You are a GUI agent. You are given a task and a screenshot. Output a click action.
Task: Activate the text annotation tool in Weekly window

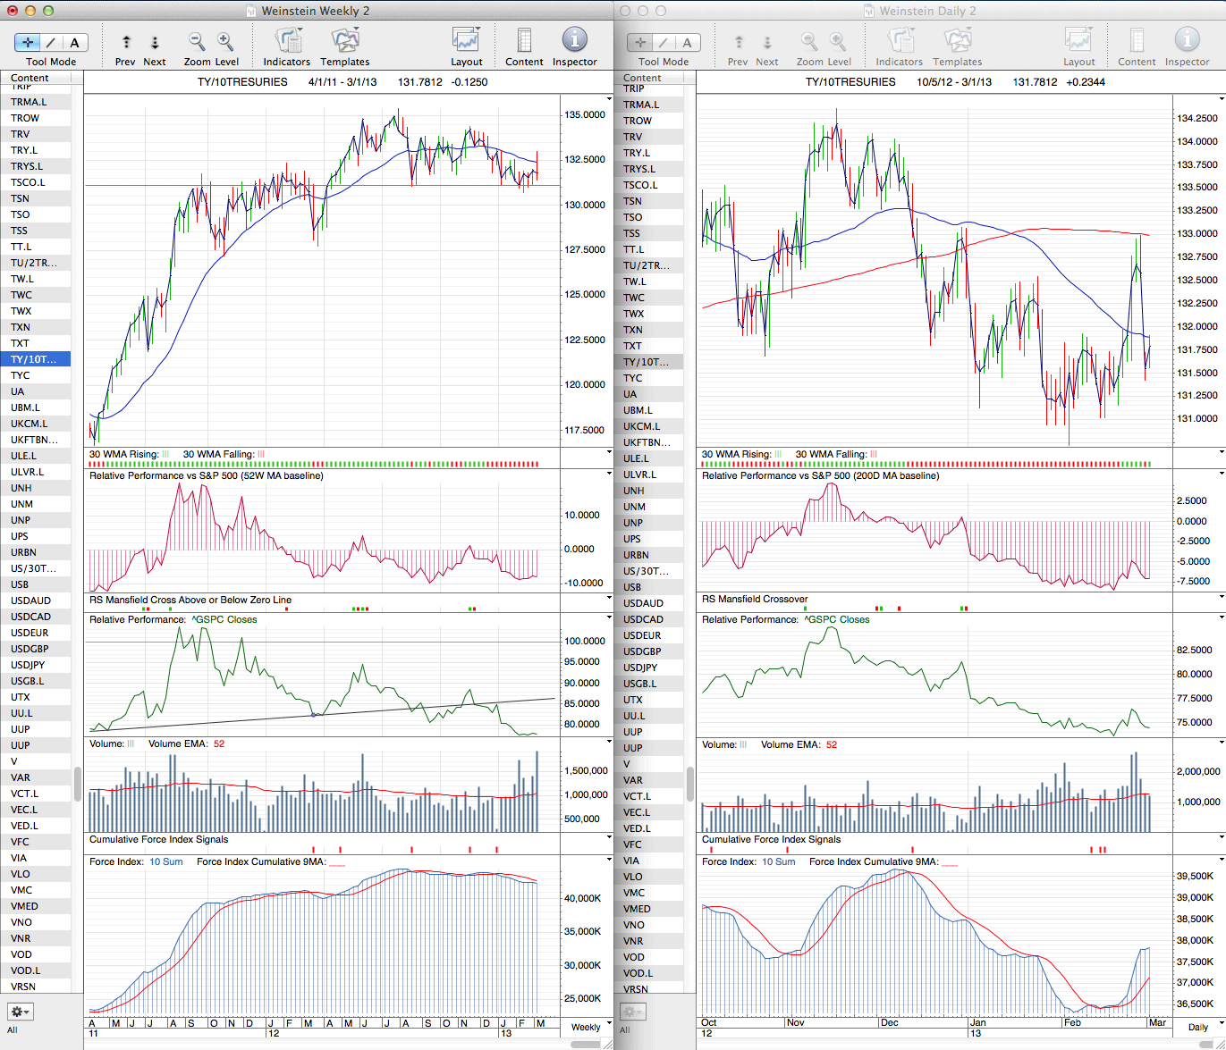coord(74,42)
